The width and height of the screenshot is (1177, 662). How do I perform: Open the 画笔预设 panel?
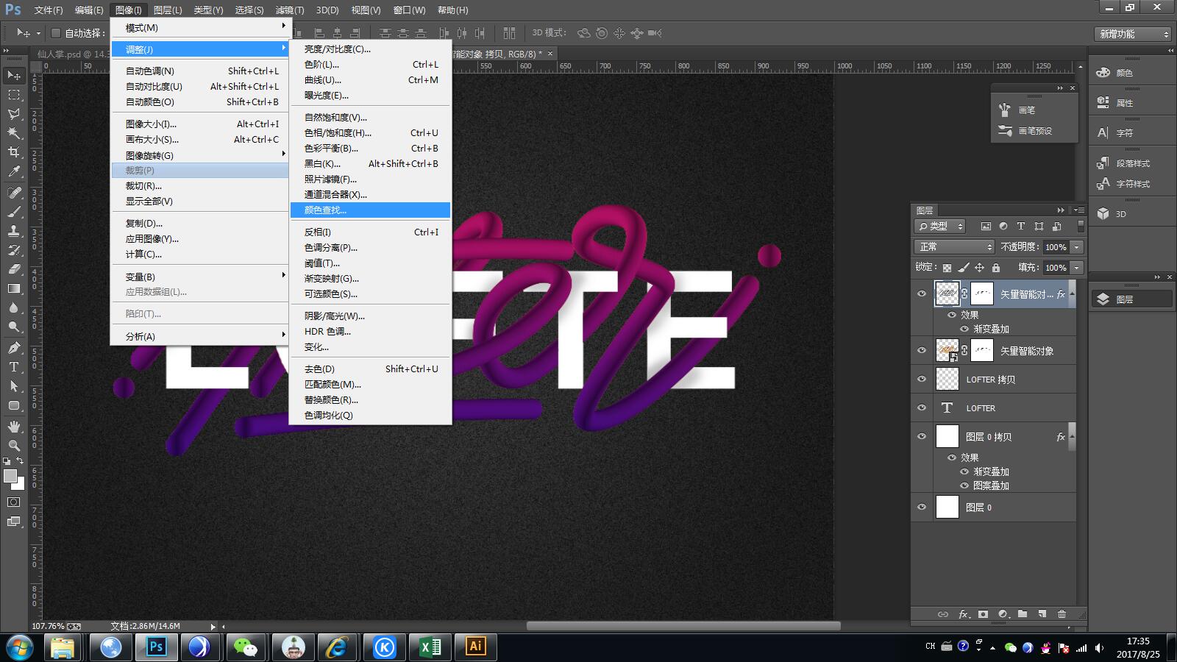(1034, 131)
